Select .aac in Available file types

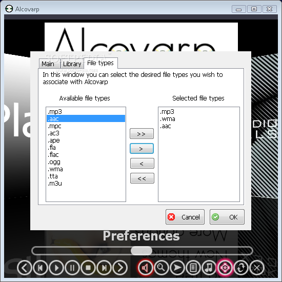[x=86, y=119]
